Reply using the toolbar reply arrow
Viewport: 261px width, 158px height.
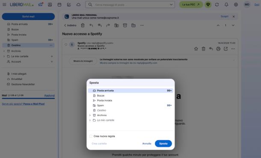[x=91, y=26]
